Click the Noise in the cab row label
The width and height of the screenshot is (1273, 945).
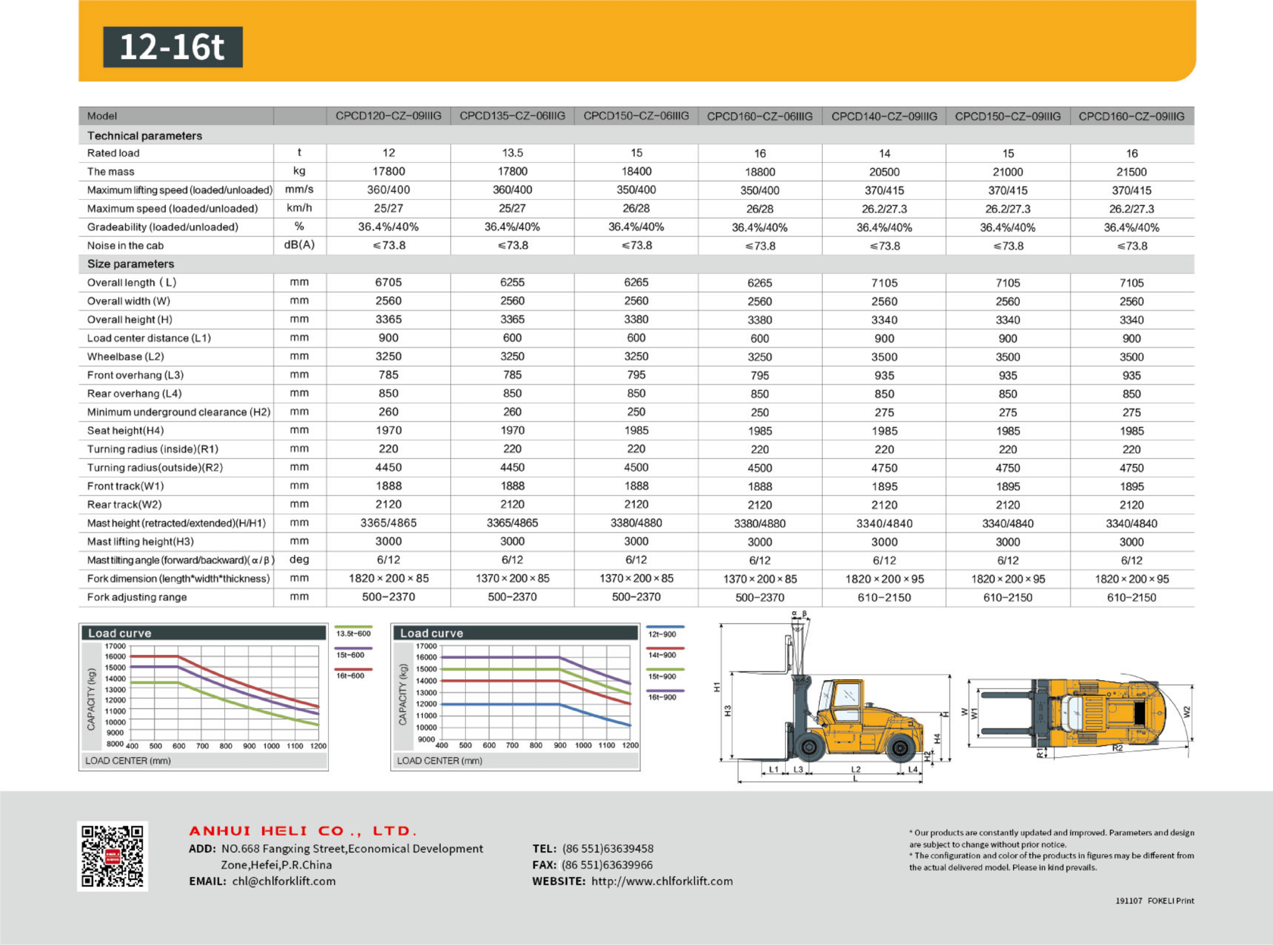[x=125, y=245]
